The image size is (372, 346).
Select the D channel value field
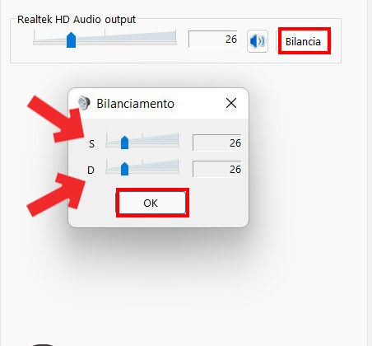point(217,169)
